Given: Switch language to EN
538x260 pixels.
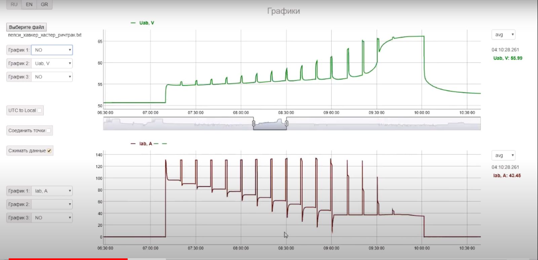Looking at the screenshot, I should pyautogui.click(x=29, y=4).
